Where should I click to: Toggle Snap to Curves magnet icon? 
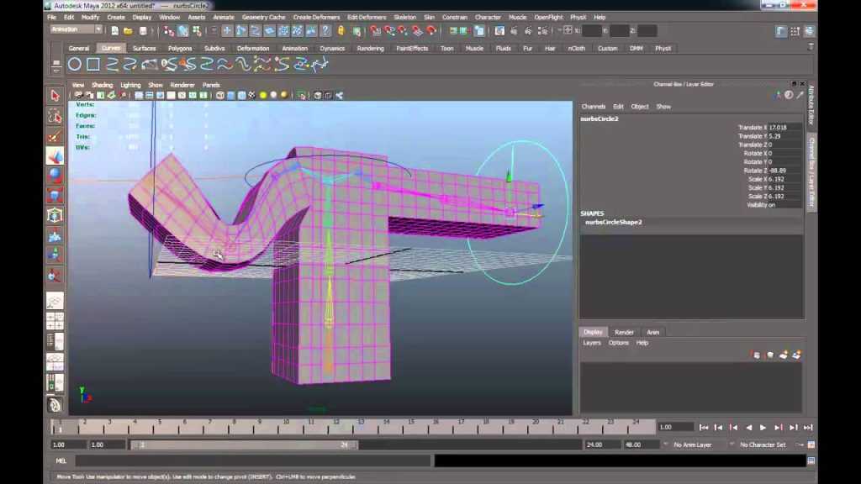tap(389, 31)
